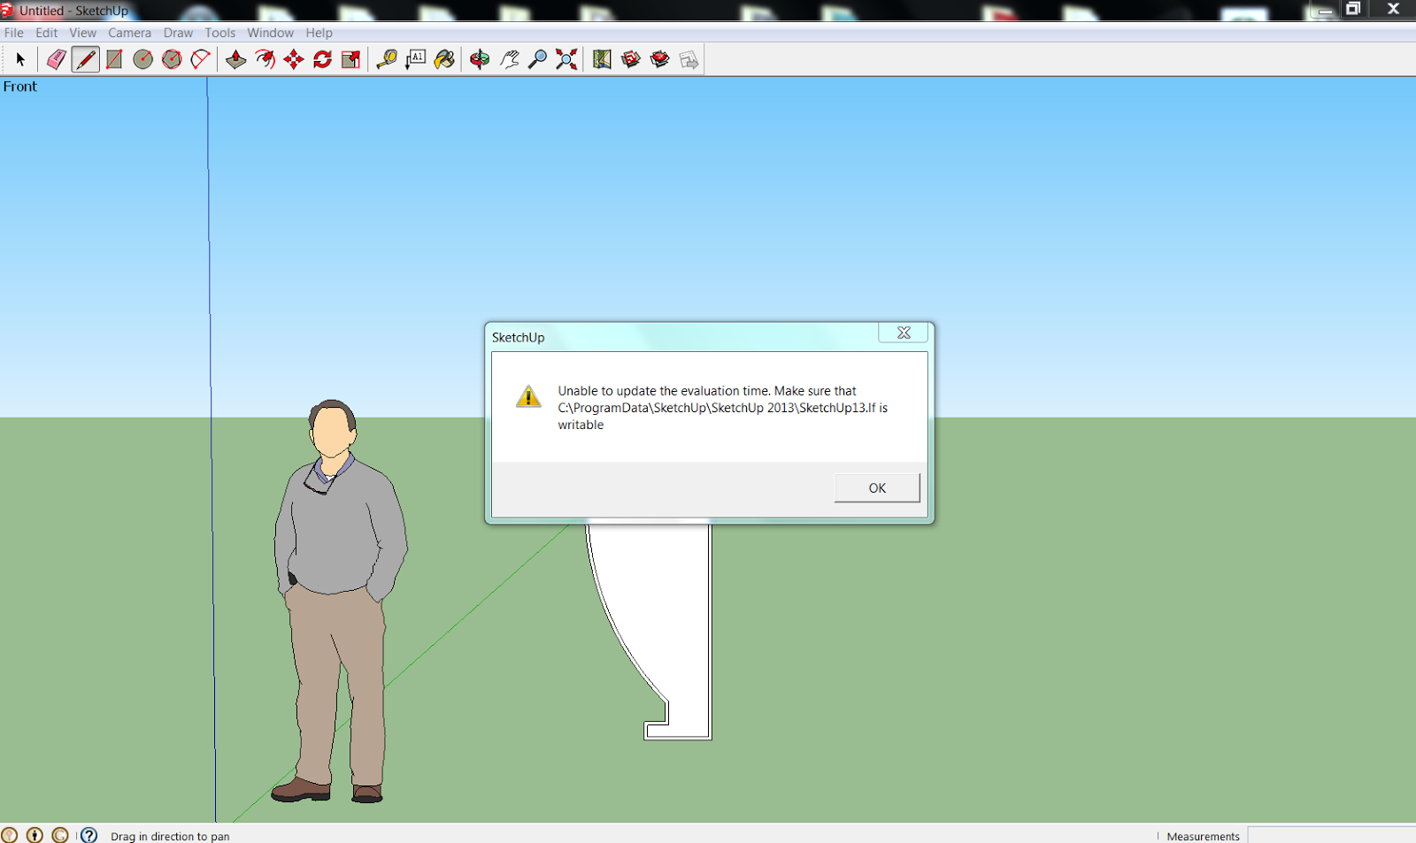Select the Circle tool
The image size is (1416, 843).
tap(142, 59)
